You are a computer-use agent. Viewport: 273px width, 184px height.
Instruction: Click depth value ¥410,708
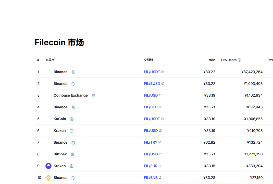coord(255,131)
